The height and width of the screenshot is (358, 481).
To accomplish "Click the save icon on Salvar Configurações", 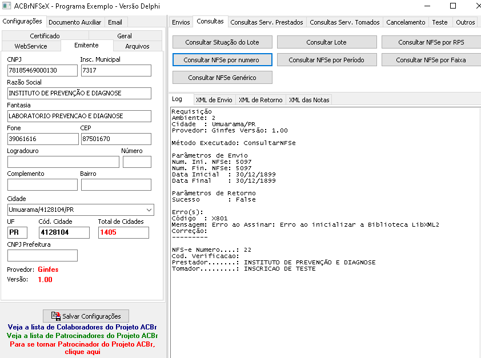I will point(56,316).
